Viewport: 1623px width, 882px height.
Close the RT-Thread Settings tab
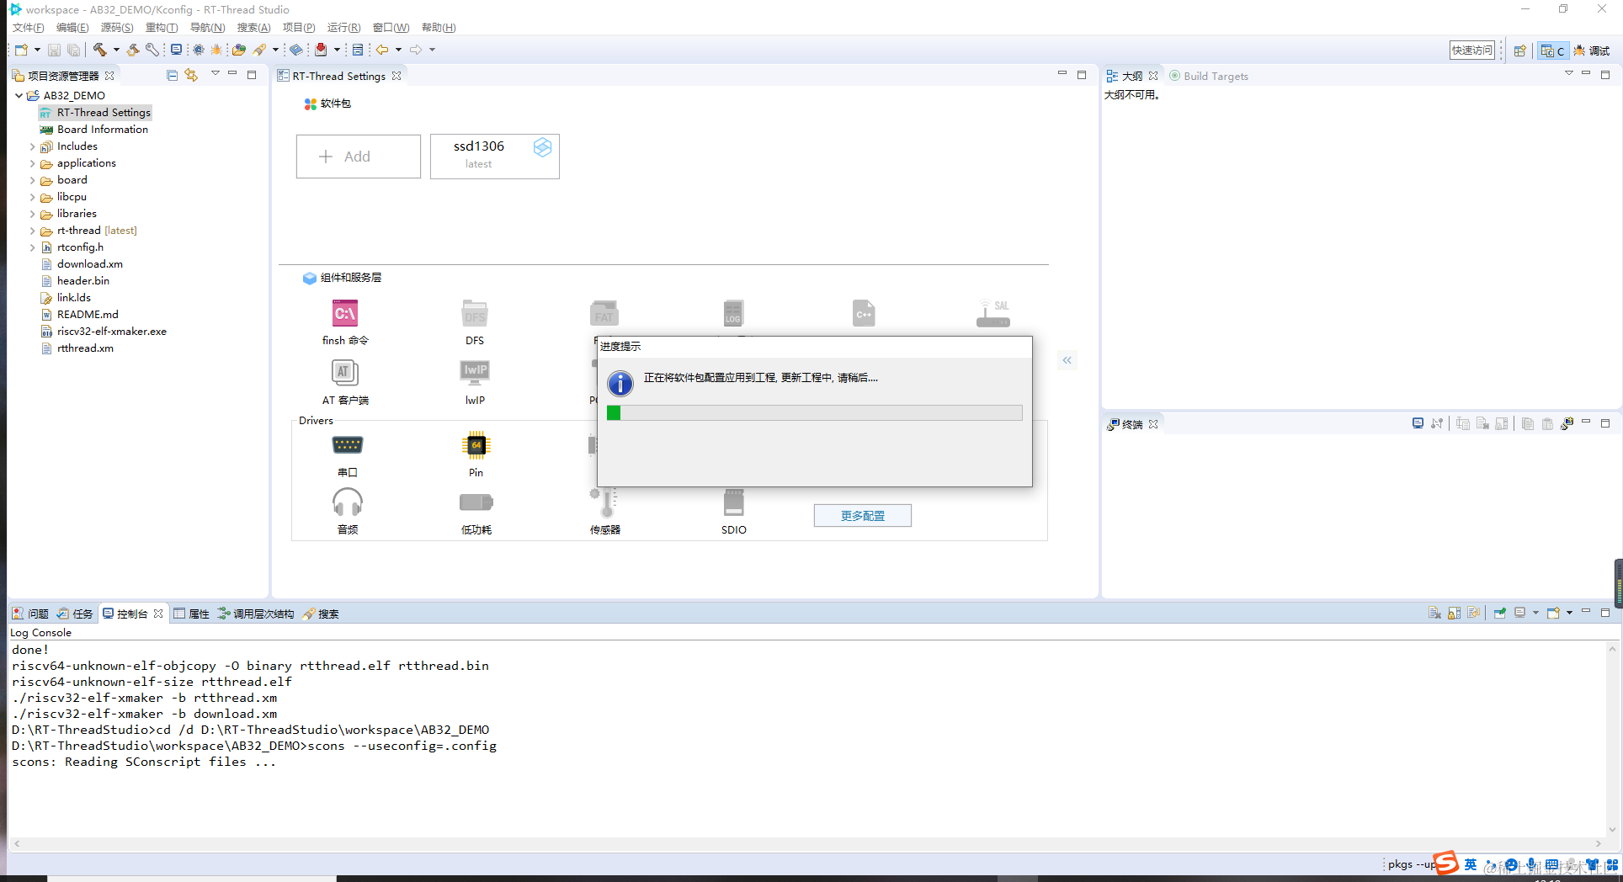point(396,76)
